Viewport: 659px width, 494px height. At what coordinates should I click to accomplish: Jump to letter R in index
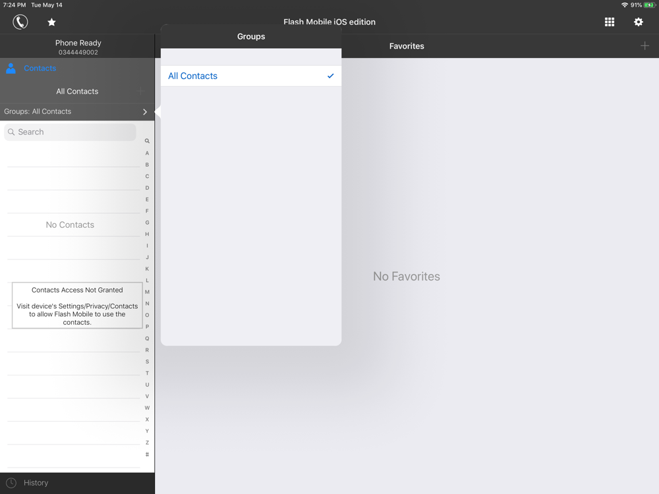coord(147,350)
